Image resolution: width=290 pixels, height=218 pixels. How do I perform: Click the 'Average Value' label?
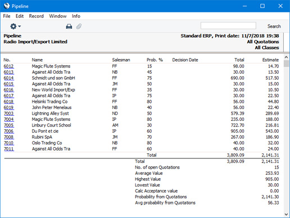tap(149, 173)
